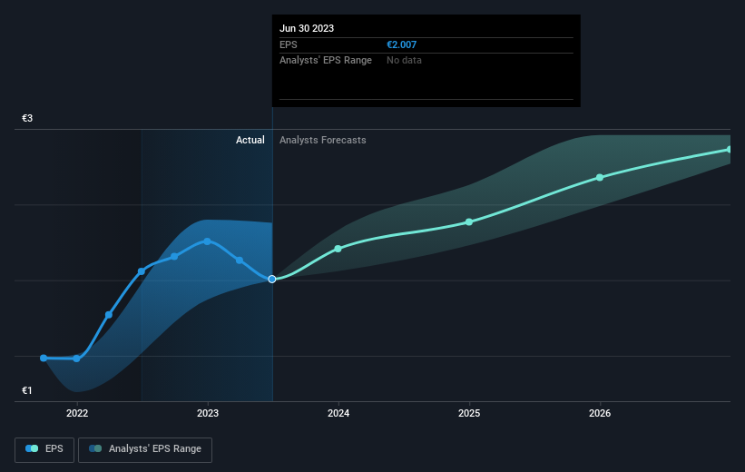Click the EPS point after the 2023 peak
745x472 pixels.
point(240,260)
